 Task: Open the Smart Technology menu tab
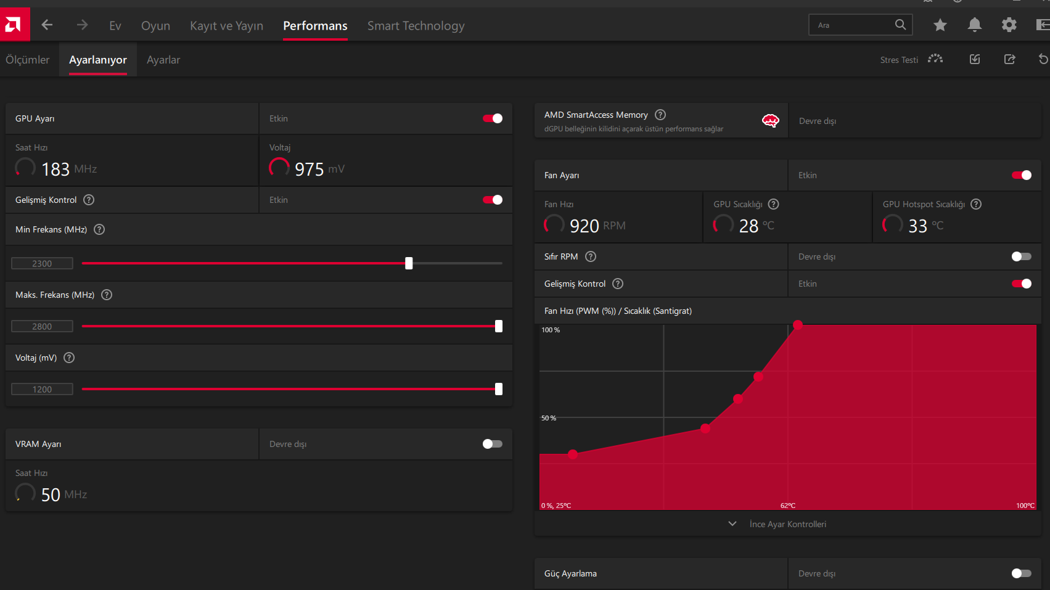tap(416, 26)
